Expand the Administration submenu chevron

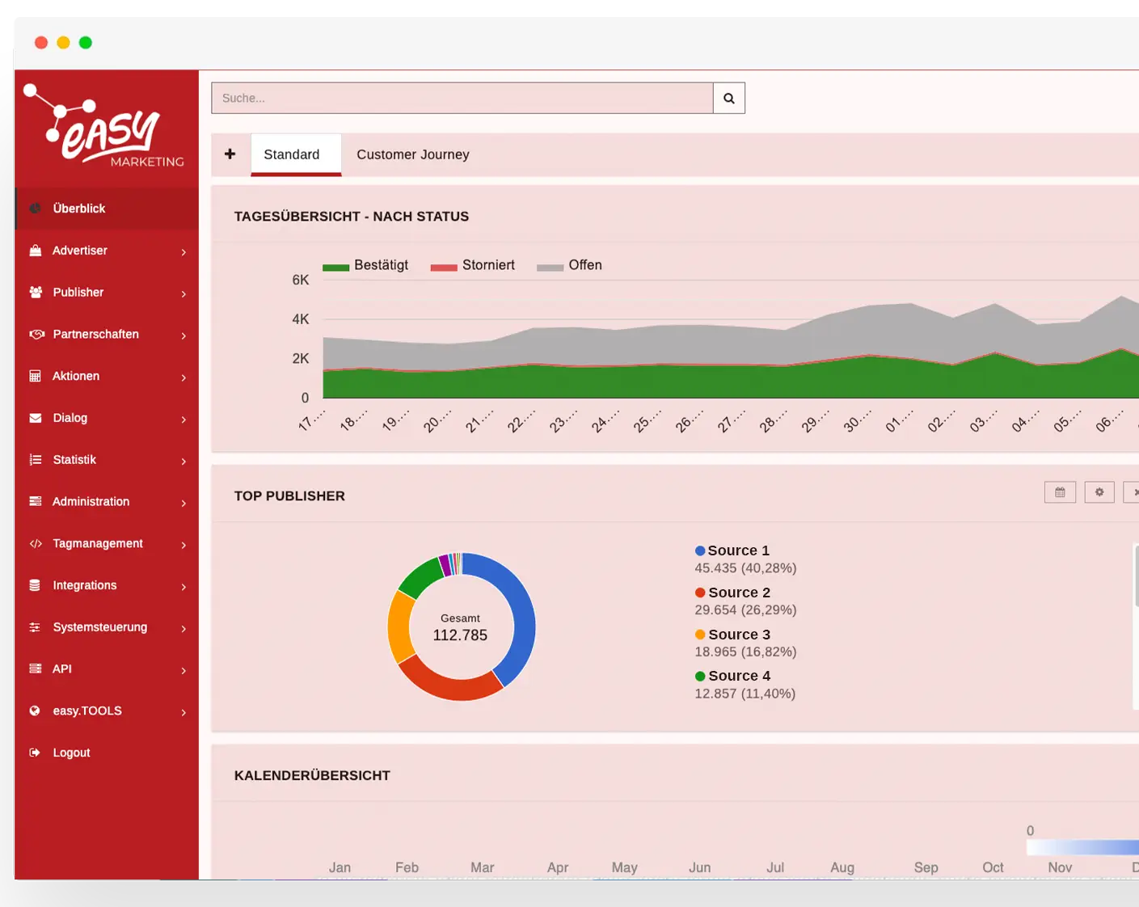click(x=184, y=503)
